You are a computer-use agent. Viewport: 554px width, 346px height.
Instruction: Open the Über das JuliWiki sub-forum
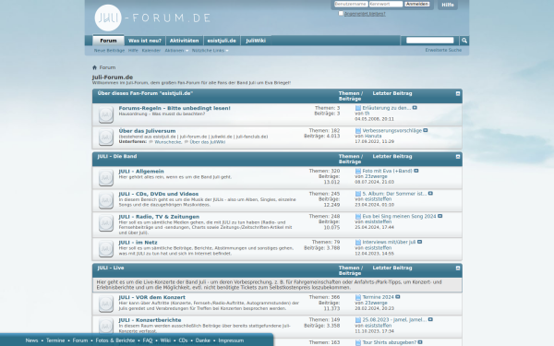(208, 142)
